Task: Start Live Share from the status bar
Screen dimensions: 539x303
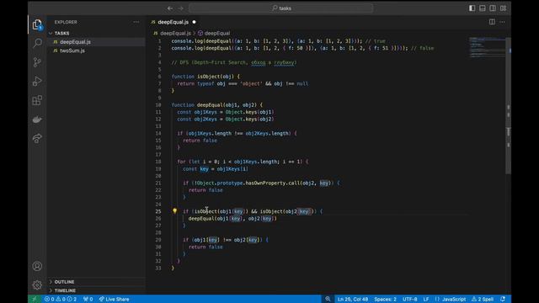Action: click(115, 299)
